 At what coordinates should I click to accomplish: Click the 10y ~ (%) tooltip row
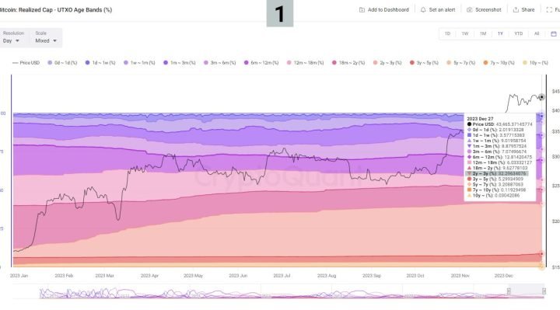493,196
